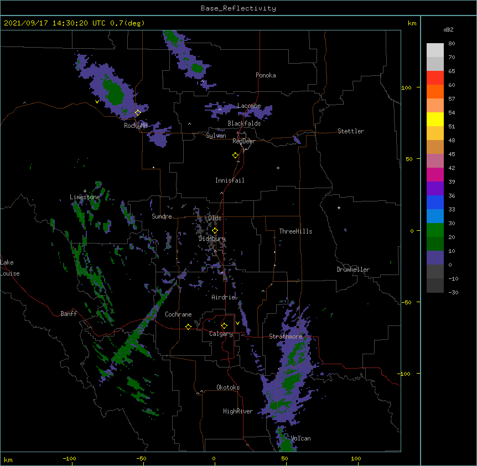Click the Sylvan label
477x466 pixels.
click(216, 136)
